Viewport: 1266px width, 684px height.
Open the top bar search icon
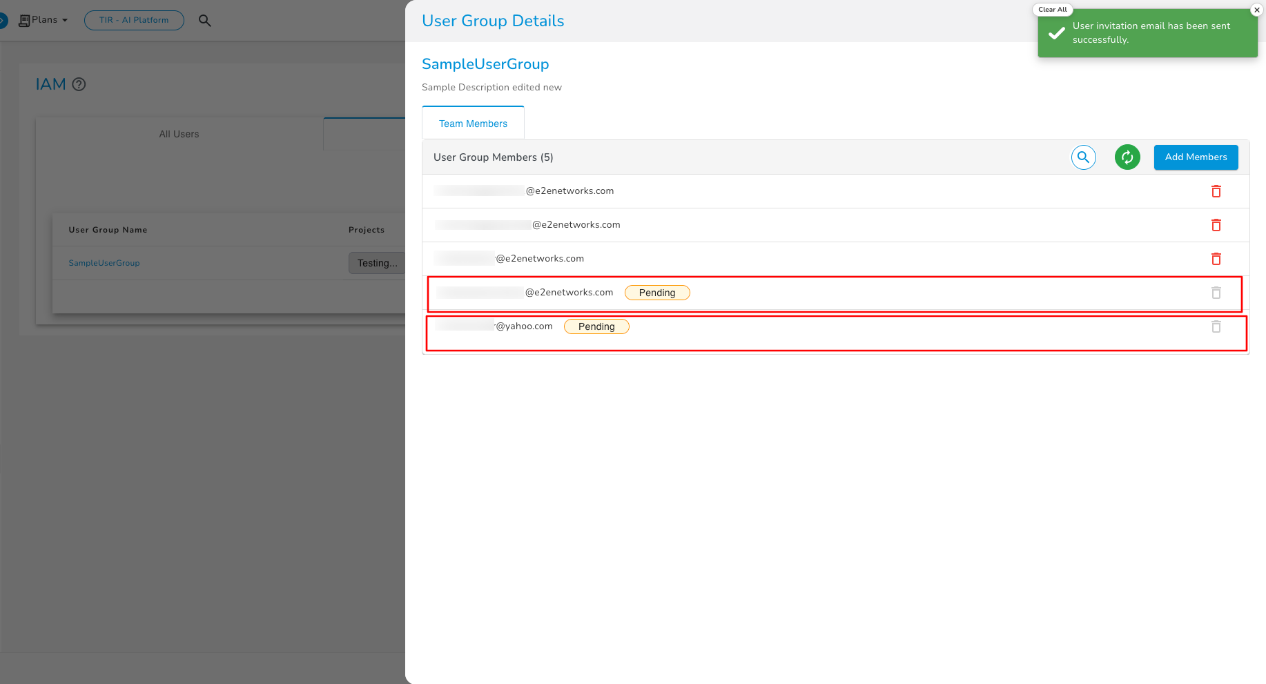[204, 21]
